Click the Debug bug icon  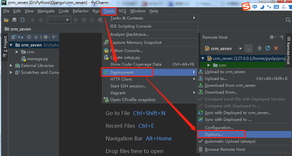pos(84,20)
